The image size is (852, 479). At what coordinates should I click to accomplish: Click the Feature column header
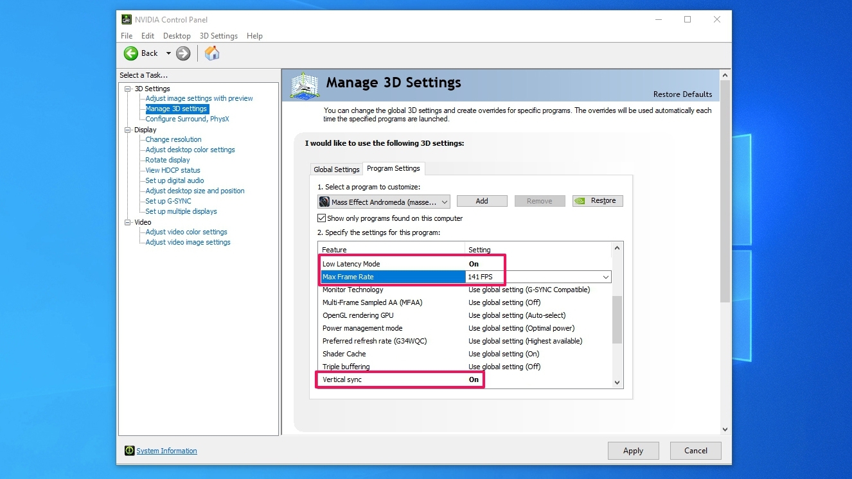tap(391, 250)
